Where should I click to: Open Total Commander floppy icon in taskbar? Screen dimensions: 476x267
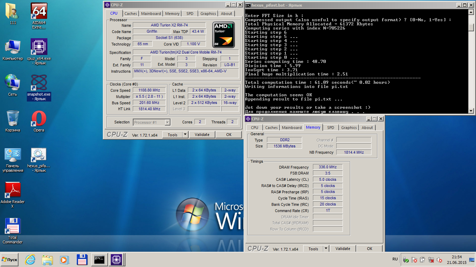point(82,260)
